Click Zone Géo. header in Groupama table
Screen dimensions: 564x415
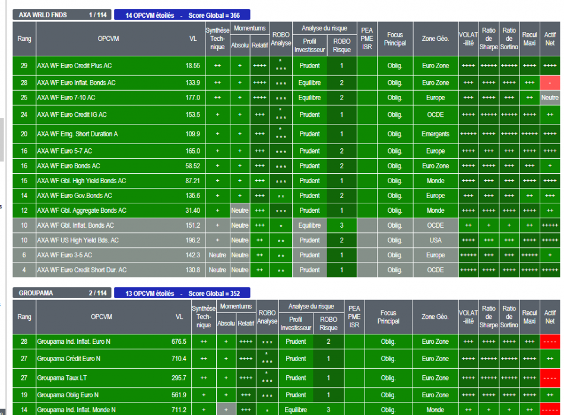click(x=435, y=317)
